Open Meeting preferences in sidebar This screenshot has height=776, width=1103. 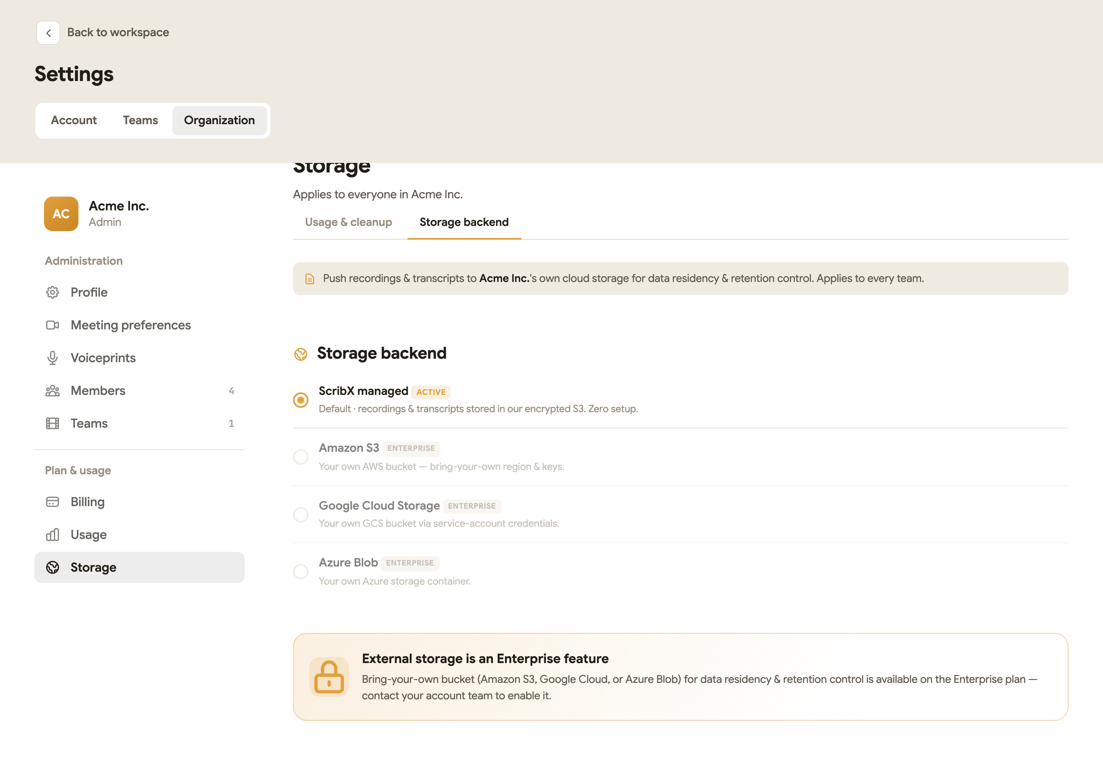pyautogui.click(x=139, y=325)
